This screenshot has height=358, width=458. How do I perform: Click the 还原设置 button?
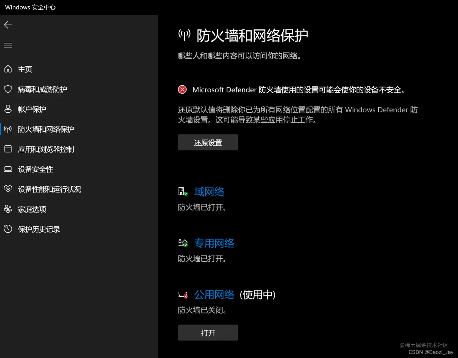click(208, 142)
